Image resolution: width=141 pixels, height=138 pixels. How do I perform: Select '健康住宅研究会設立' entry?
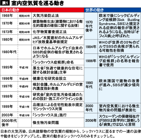[x=58, y=79]
